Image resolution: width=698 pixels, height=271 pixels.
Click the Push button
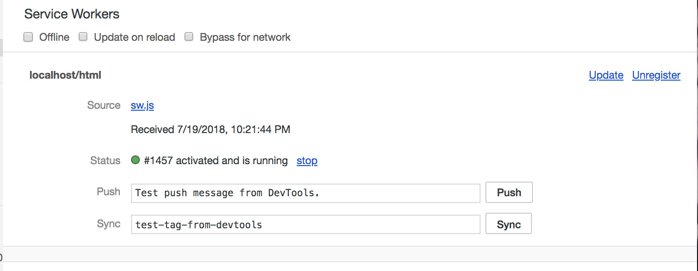[x=509, y=192]
